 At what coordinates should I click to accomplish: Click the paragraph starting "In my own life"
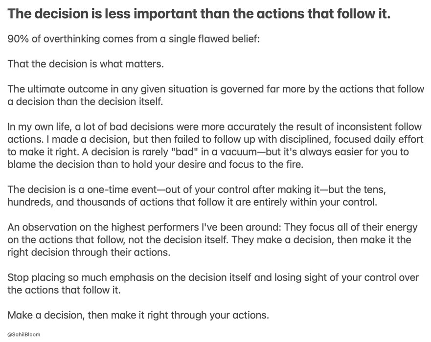(x=215, y=146)
